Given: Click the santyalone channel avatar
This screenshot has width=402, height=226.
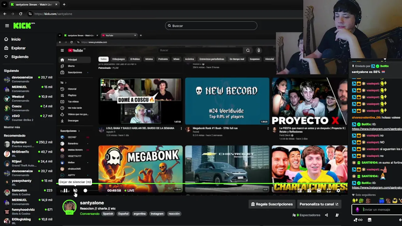Looking at the screenshot, I should coord(69,207).
